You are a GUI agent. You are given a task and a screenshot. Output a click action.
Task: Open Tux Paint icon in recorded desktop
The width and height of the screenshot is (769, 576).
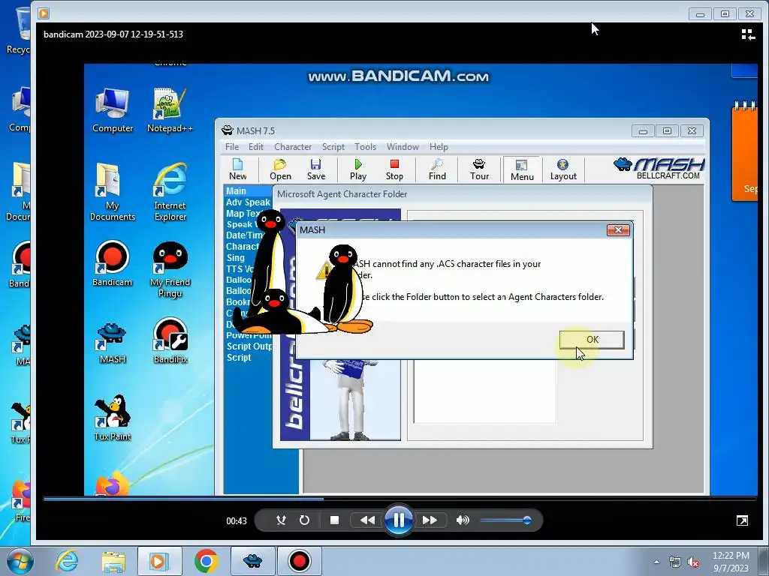113,418
